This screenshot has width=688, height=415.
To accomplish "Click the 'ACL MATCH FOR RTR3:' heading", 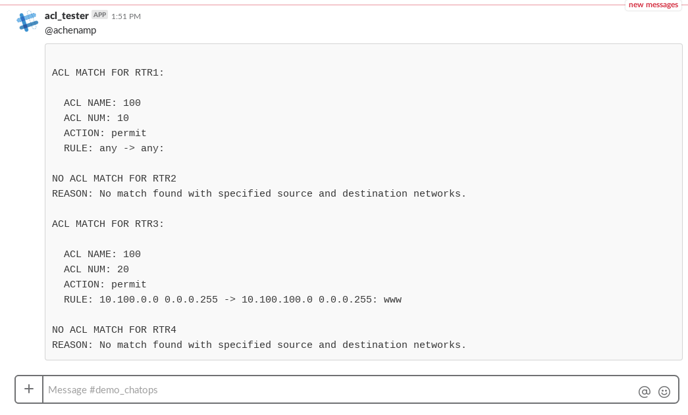I will [108, 224].
